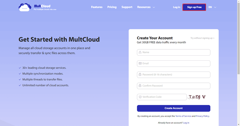Viewport: 240px width, 126px height.
Task: Refresh the captcha verification image
Action: (197, 97)
